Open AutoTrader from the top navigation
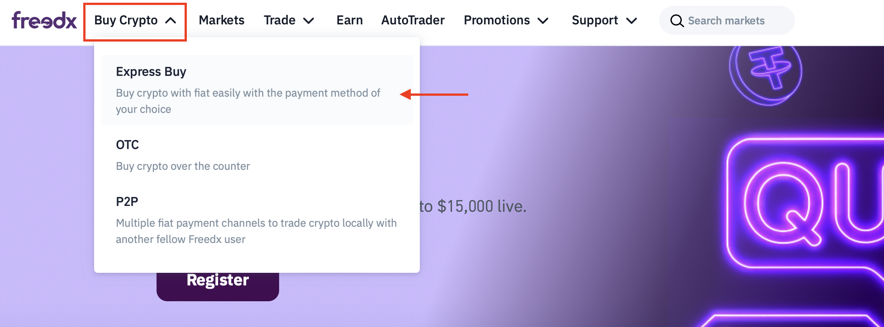The width and height of the screenshot is (884, 327). (413, 20)
